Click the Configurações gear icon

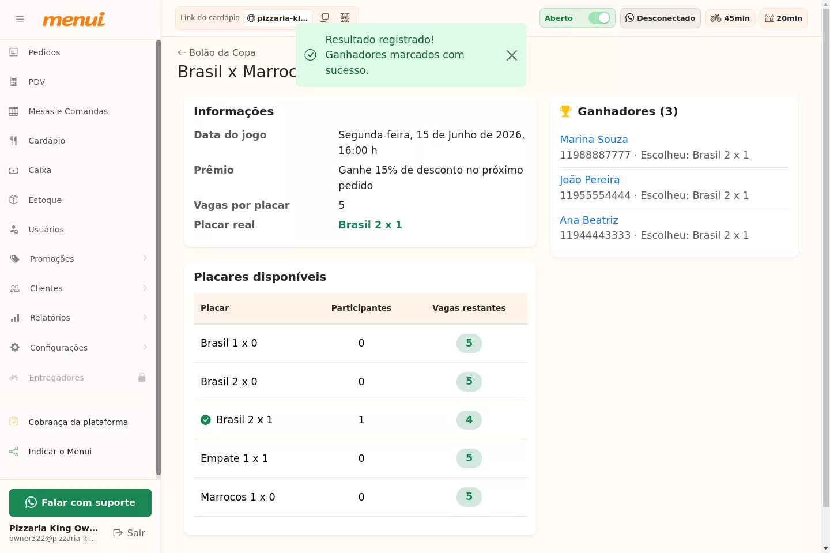[15, 348]
